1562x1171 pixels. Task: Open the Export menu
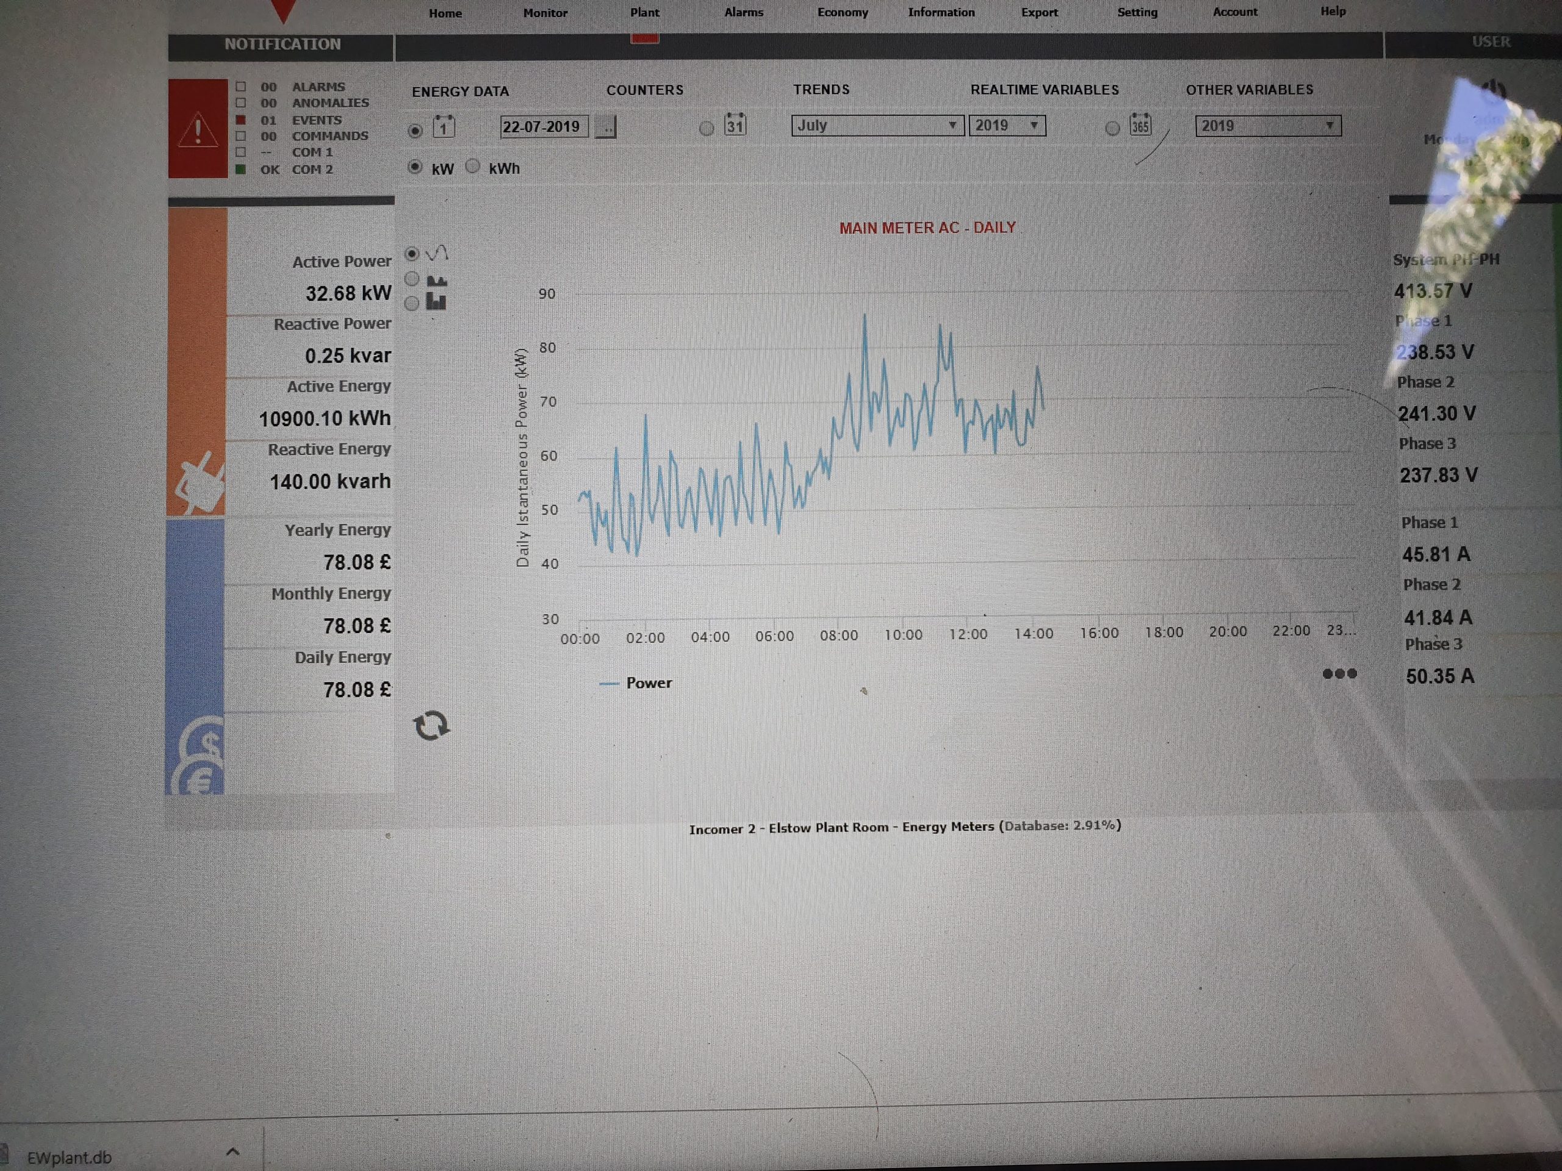[x=1040, y=12]
